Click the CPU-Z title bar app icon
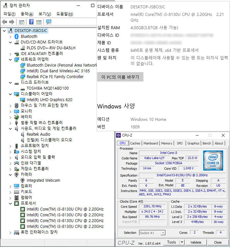The height and width of the screenshot is (248, 230). [x=118, y=135]
